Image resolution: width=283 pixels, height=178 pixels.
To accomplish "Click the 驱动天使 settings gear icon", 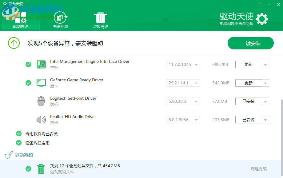I will [262, 19].
